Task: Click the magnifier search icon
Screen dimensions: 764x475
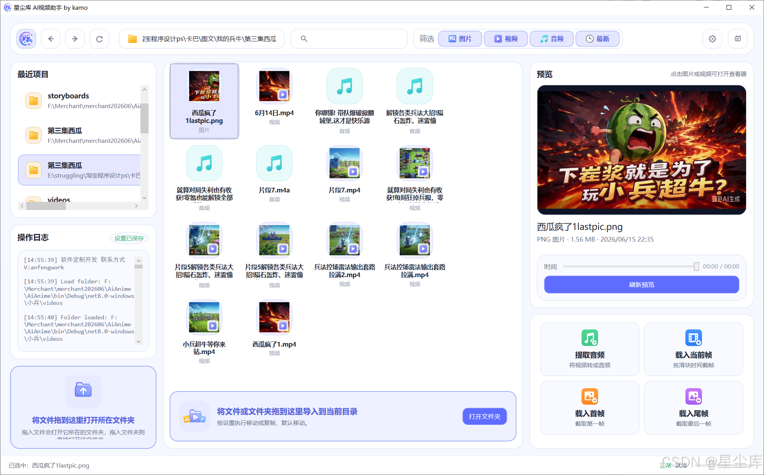Action: click(304, 39)
